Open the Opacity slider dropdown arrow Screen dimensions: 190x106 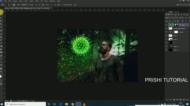(39, 5)
